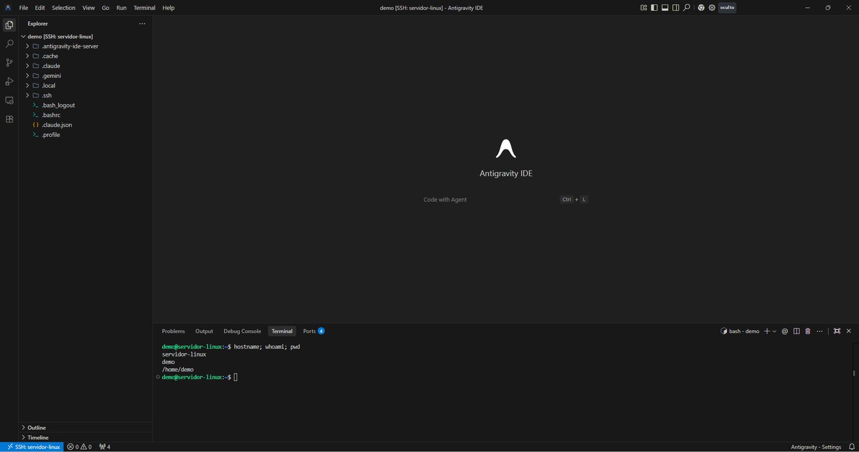
Task: Open the Terminal menu
Action: click(144, 8)
